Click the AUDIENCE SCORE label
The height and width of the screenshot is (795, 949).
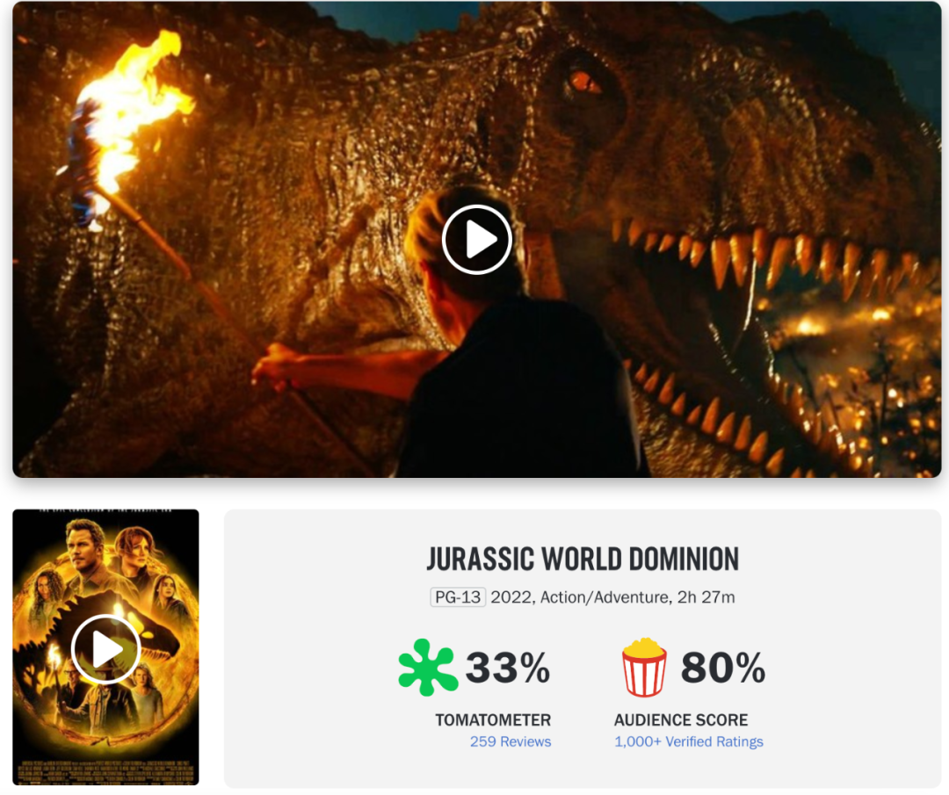(681, 720)
